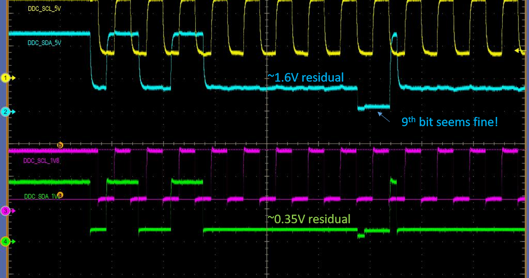The height and width of the screenshot is (278, 529).
Task: Click the yellow trigger arrow on the right edge
Action: tap(516, 51)
